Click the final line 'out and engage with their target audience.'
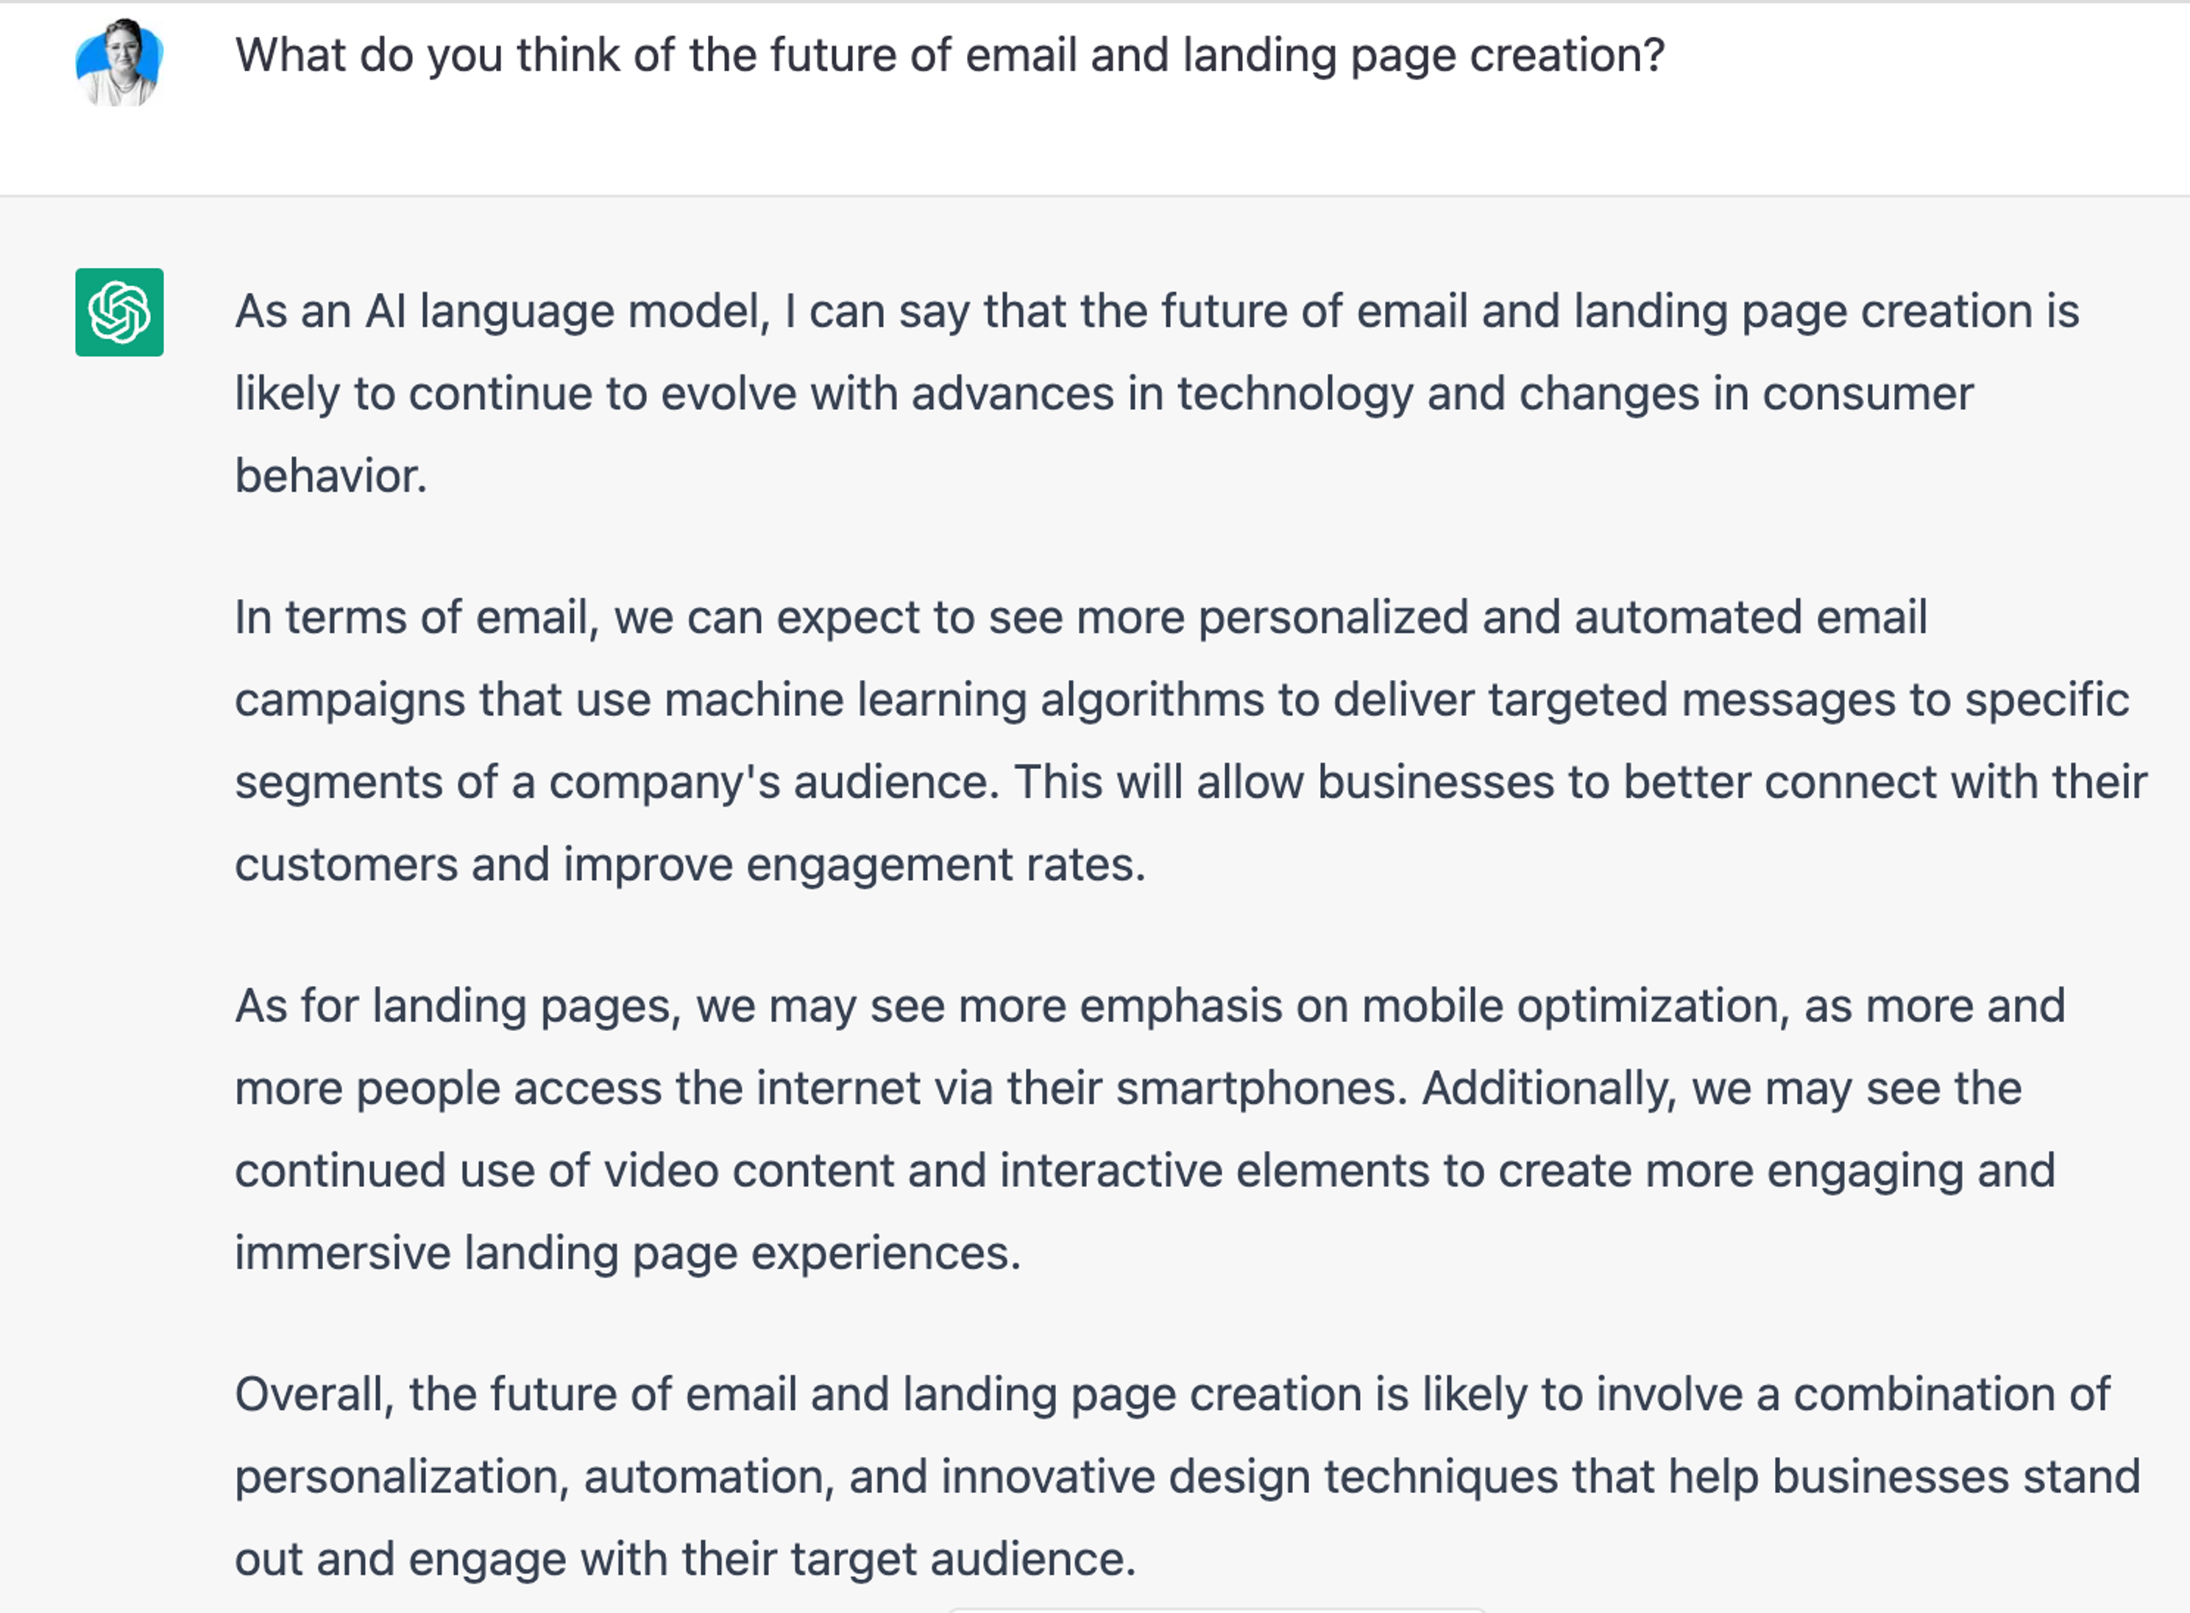2190x1613 pixels. point(684,1559)
